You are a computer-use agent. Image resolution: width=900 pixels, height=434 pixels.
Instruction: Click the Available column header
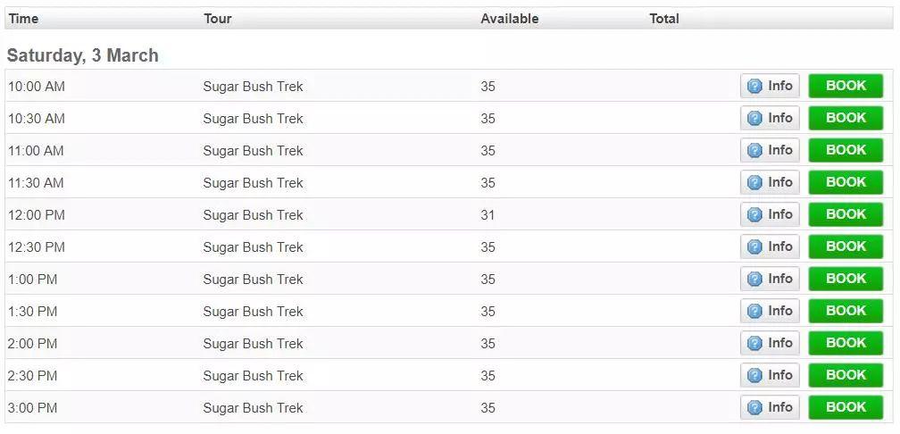pyautogui.click(x=509, y=19)
